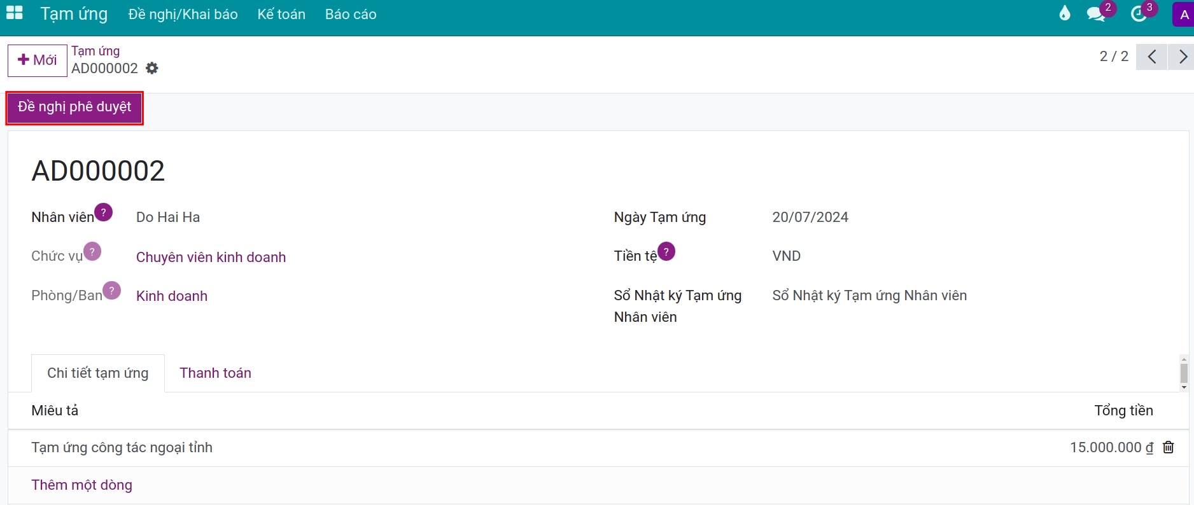Open the Chuyên viên kinh doanh position link

(211, 257)
